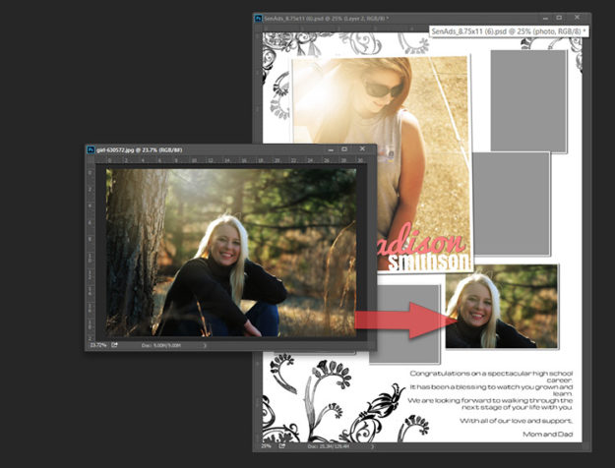
Task: Click the Ps icon on SenAds document window
Action: tap(259, 18)
